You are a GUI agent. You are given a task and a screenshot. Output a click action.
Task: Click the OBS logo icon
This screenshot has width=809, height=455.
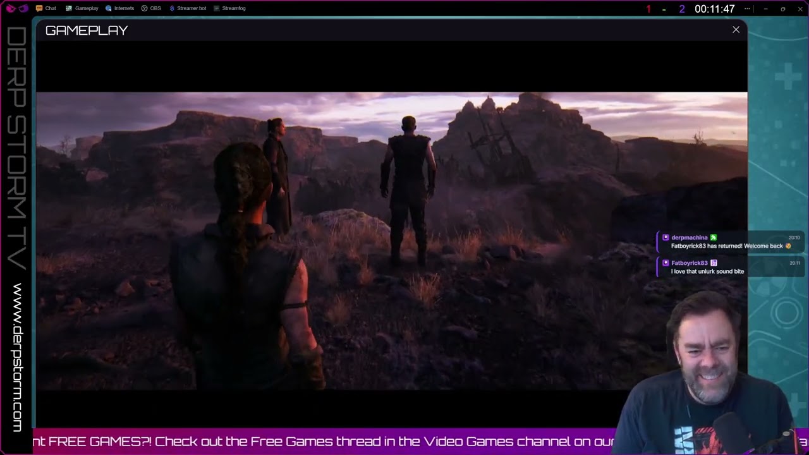click(144, 8)
